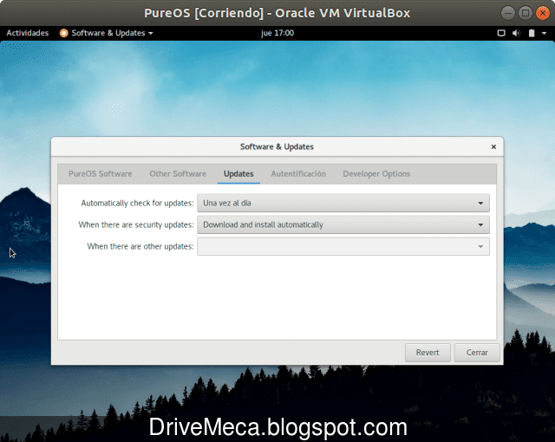This screenshot has height=442, width=555.
Task: Close the VirtualBox window
Action: coord(543,13)
